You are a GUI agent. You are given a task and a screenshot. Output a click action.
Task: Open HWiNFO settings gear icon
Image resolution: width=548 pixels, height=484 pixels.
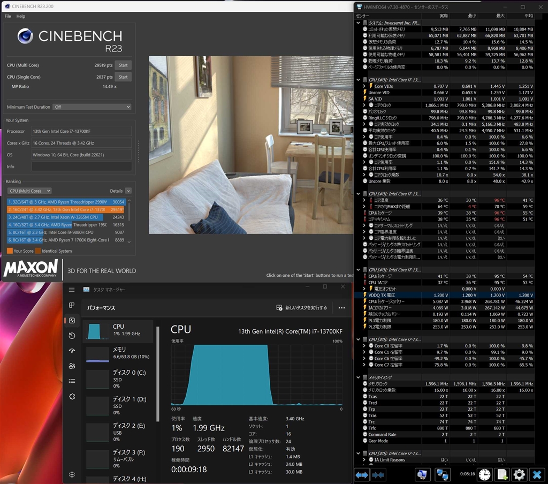coord(519,474)
